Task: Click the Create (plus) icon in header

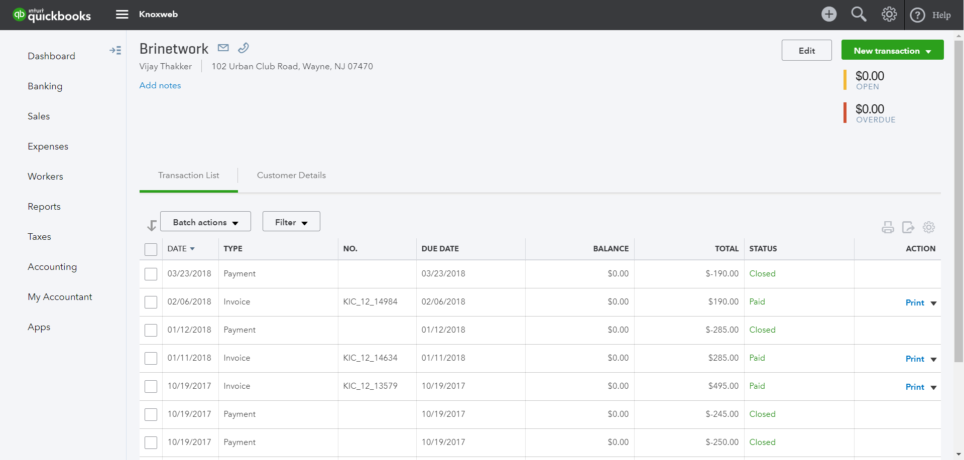Action: (829, 14)
